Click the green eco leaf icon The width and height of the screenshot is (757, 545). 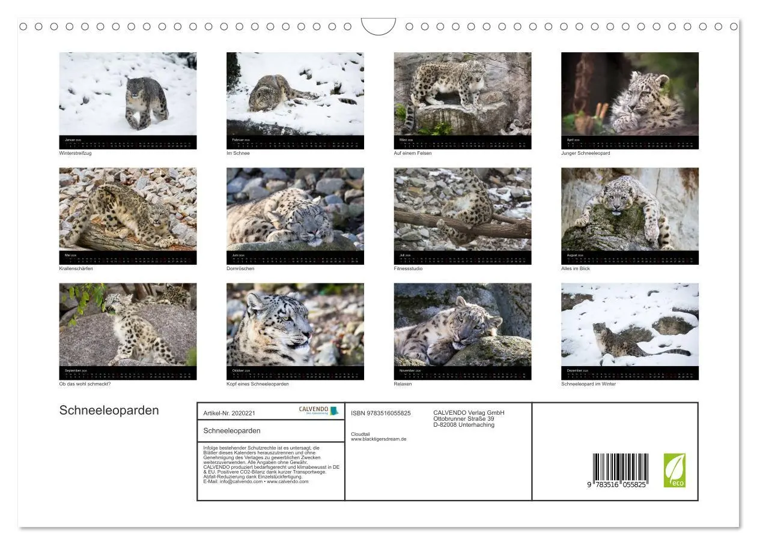click(675, 470)
